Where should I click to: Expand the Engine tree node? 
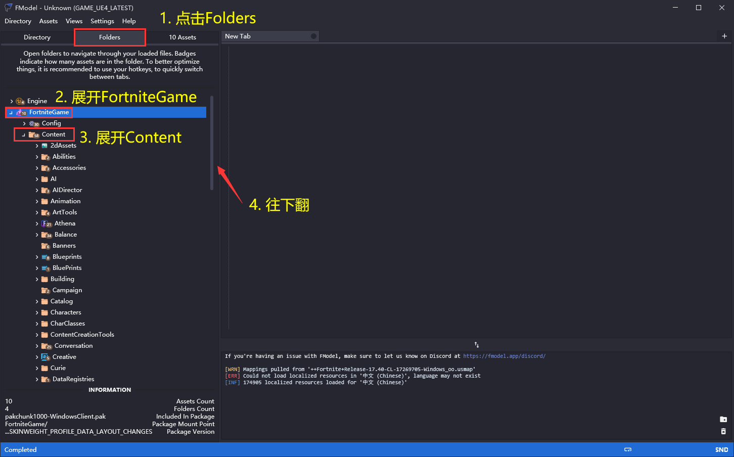coord(12,101)
